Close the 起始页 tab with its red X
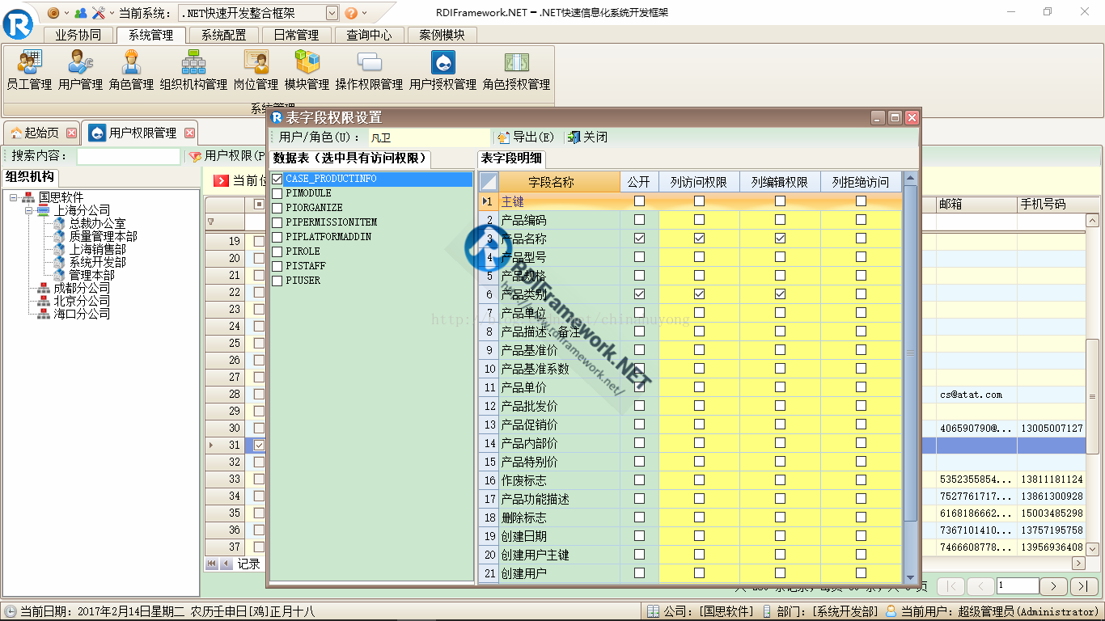Viewport: 1105px width, 621px height. [x=71, y=133]
